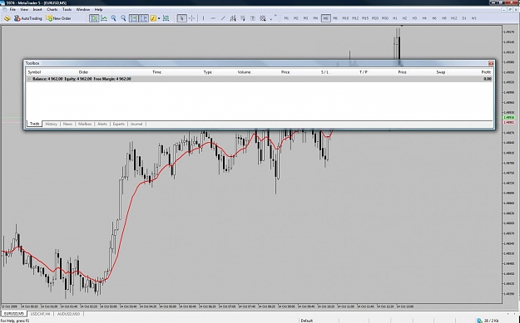Viewport: 520px width, 323px height.
Task: Select the vertical line tool
Action: 203,18
